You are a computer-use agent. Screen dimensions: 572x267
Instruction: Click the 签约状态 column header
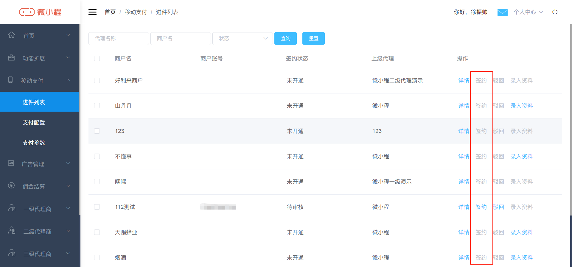pyautogui.click(x=297, y=59)
